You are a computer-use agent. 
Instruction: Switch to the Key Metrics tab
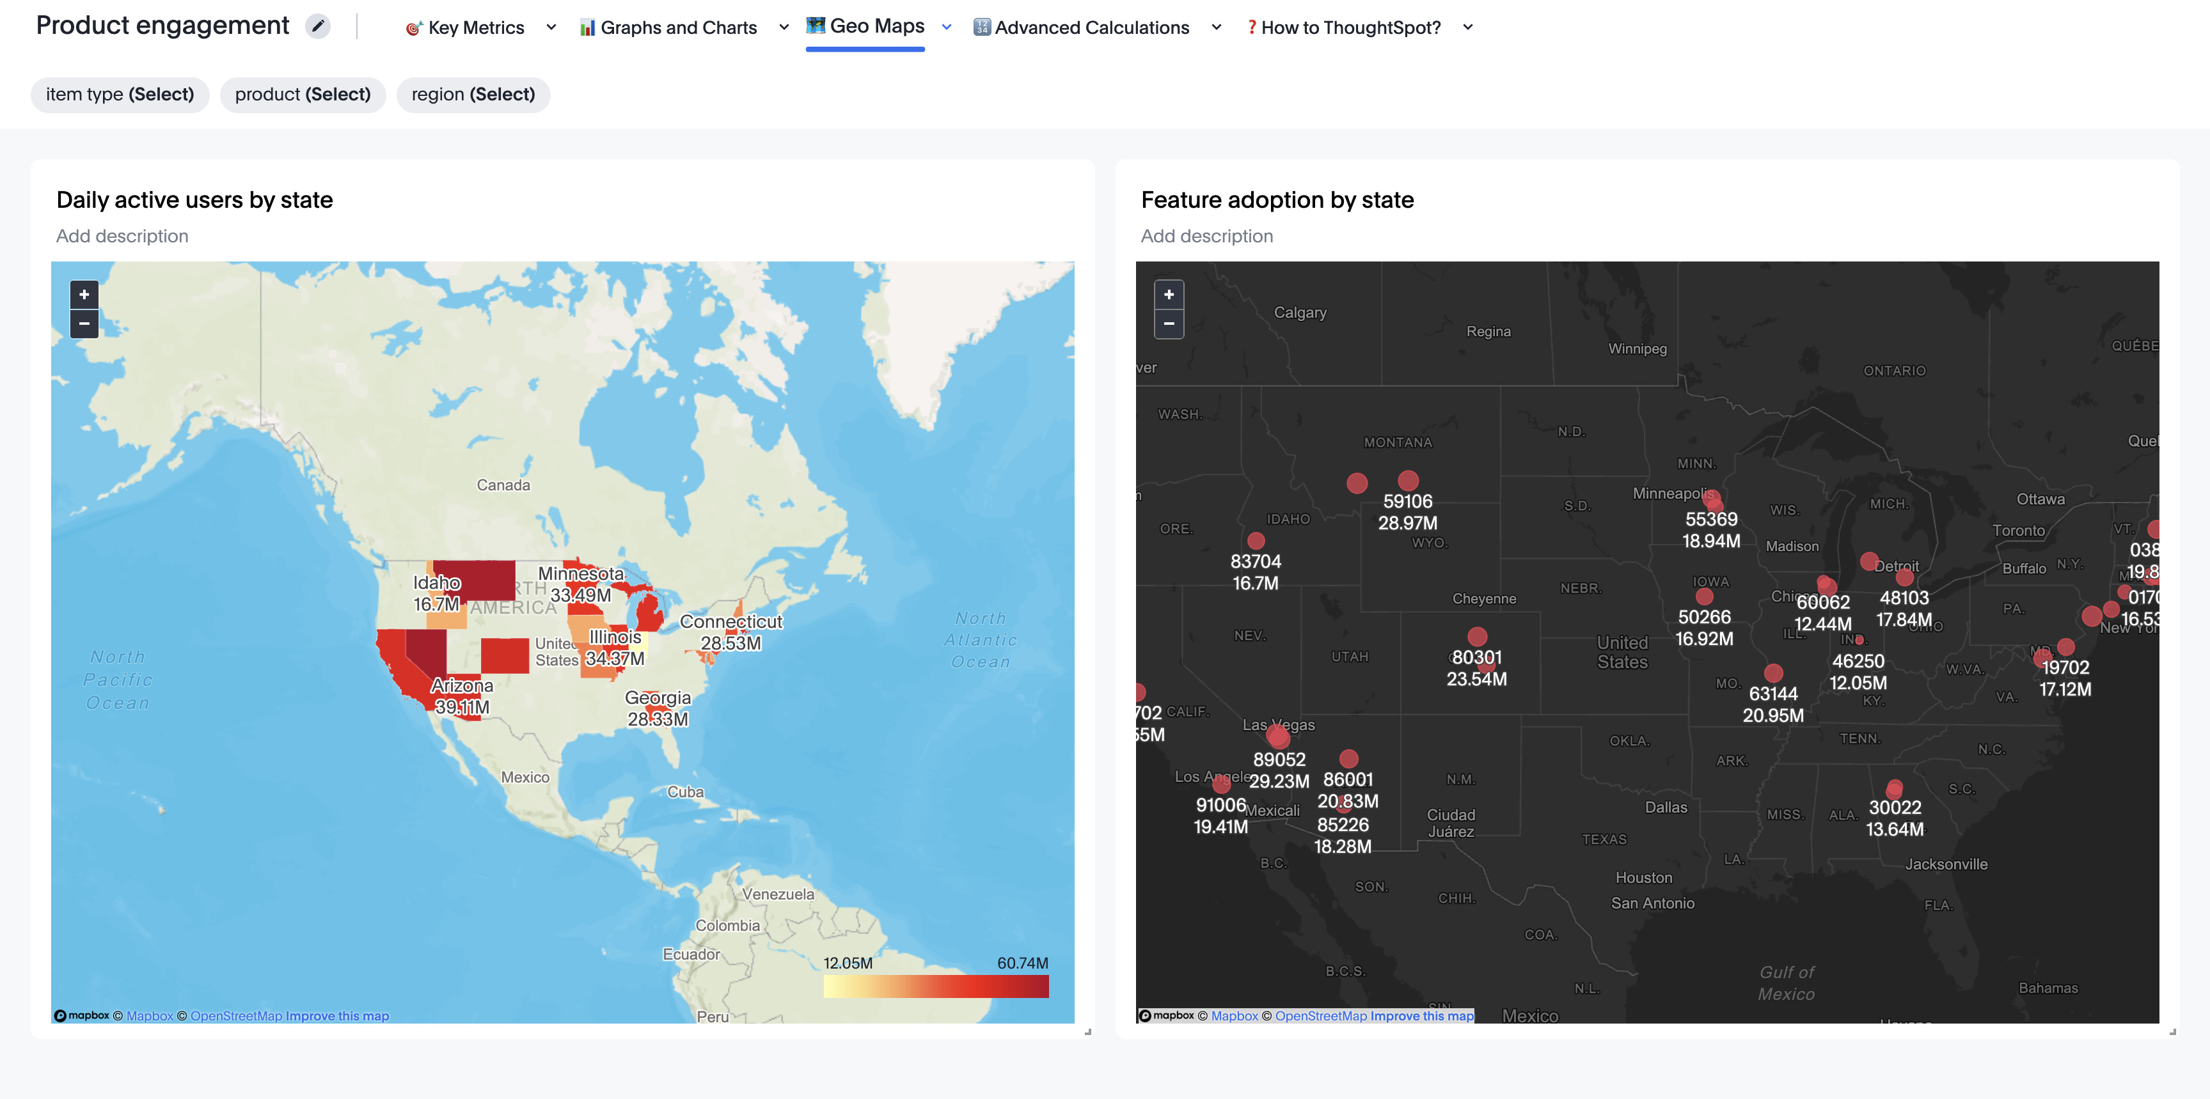476,27
